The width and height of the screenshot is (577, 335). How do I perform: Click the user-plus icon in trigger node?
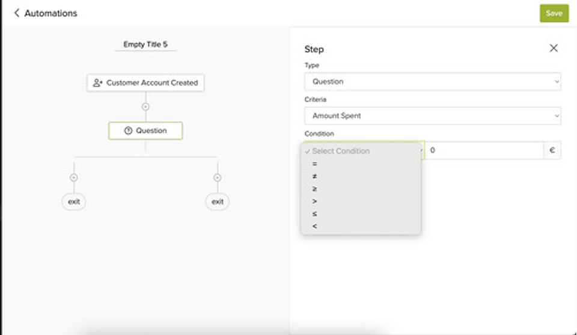tap(98, 83)
